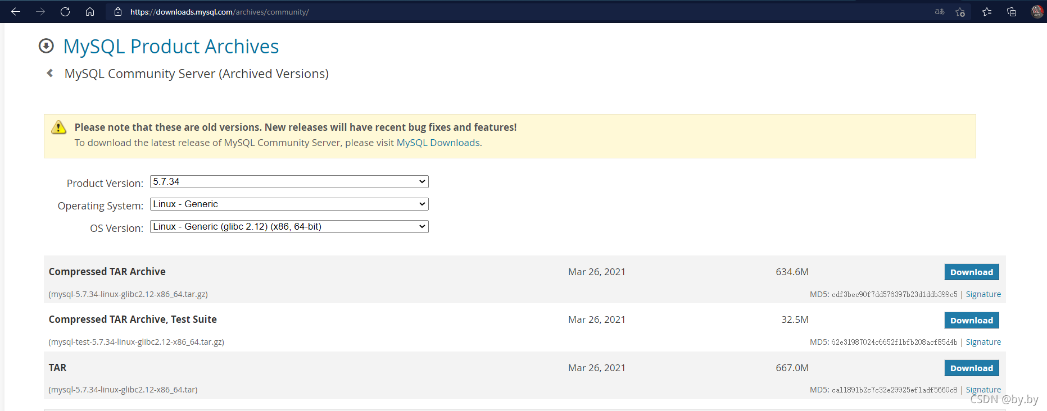Screen dimensions: 1047x411
Task: Click the old versions warning bold text
Action: (x=296, y=127)
